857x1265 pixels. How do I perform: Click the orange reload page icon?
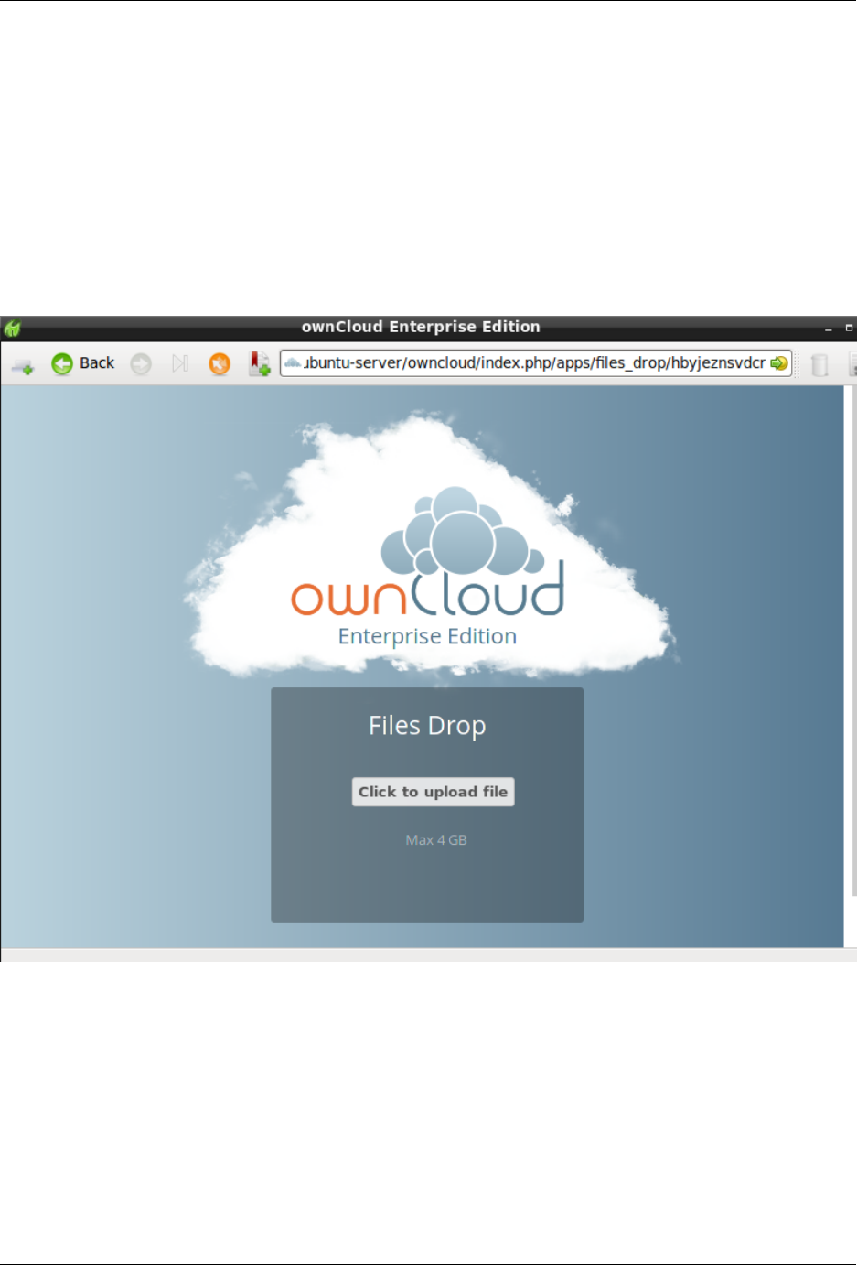[x=220, y=364]
